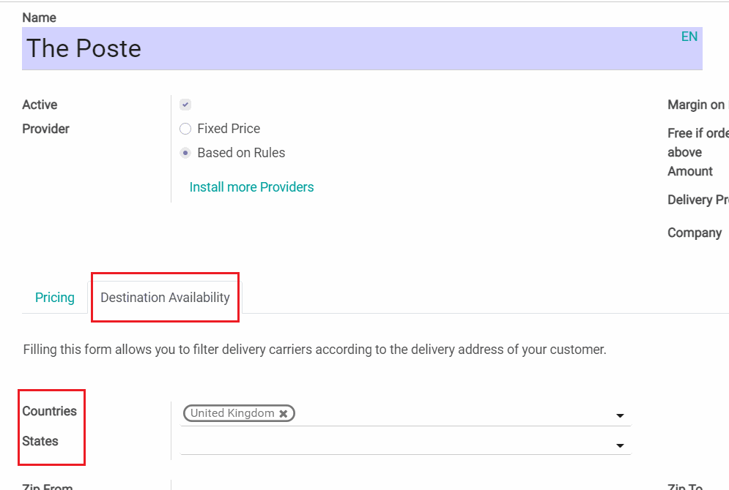The width and height of the screenshot is (729, 490).
Task: Click the Countries field label
Action: click(x=49, y=411)
